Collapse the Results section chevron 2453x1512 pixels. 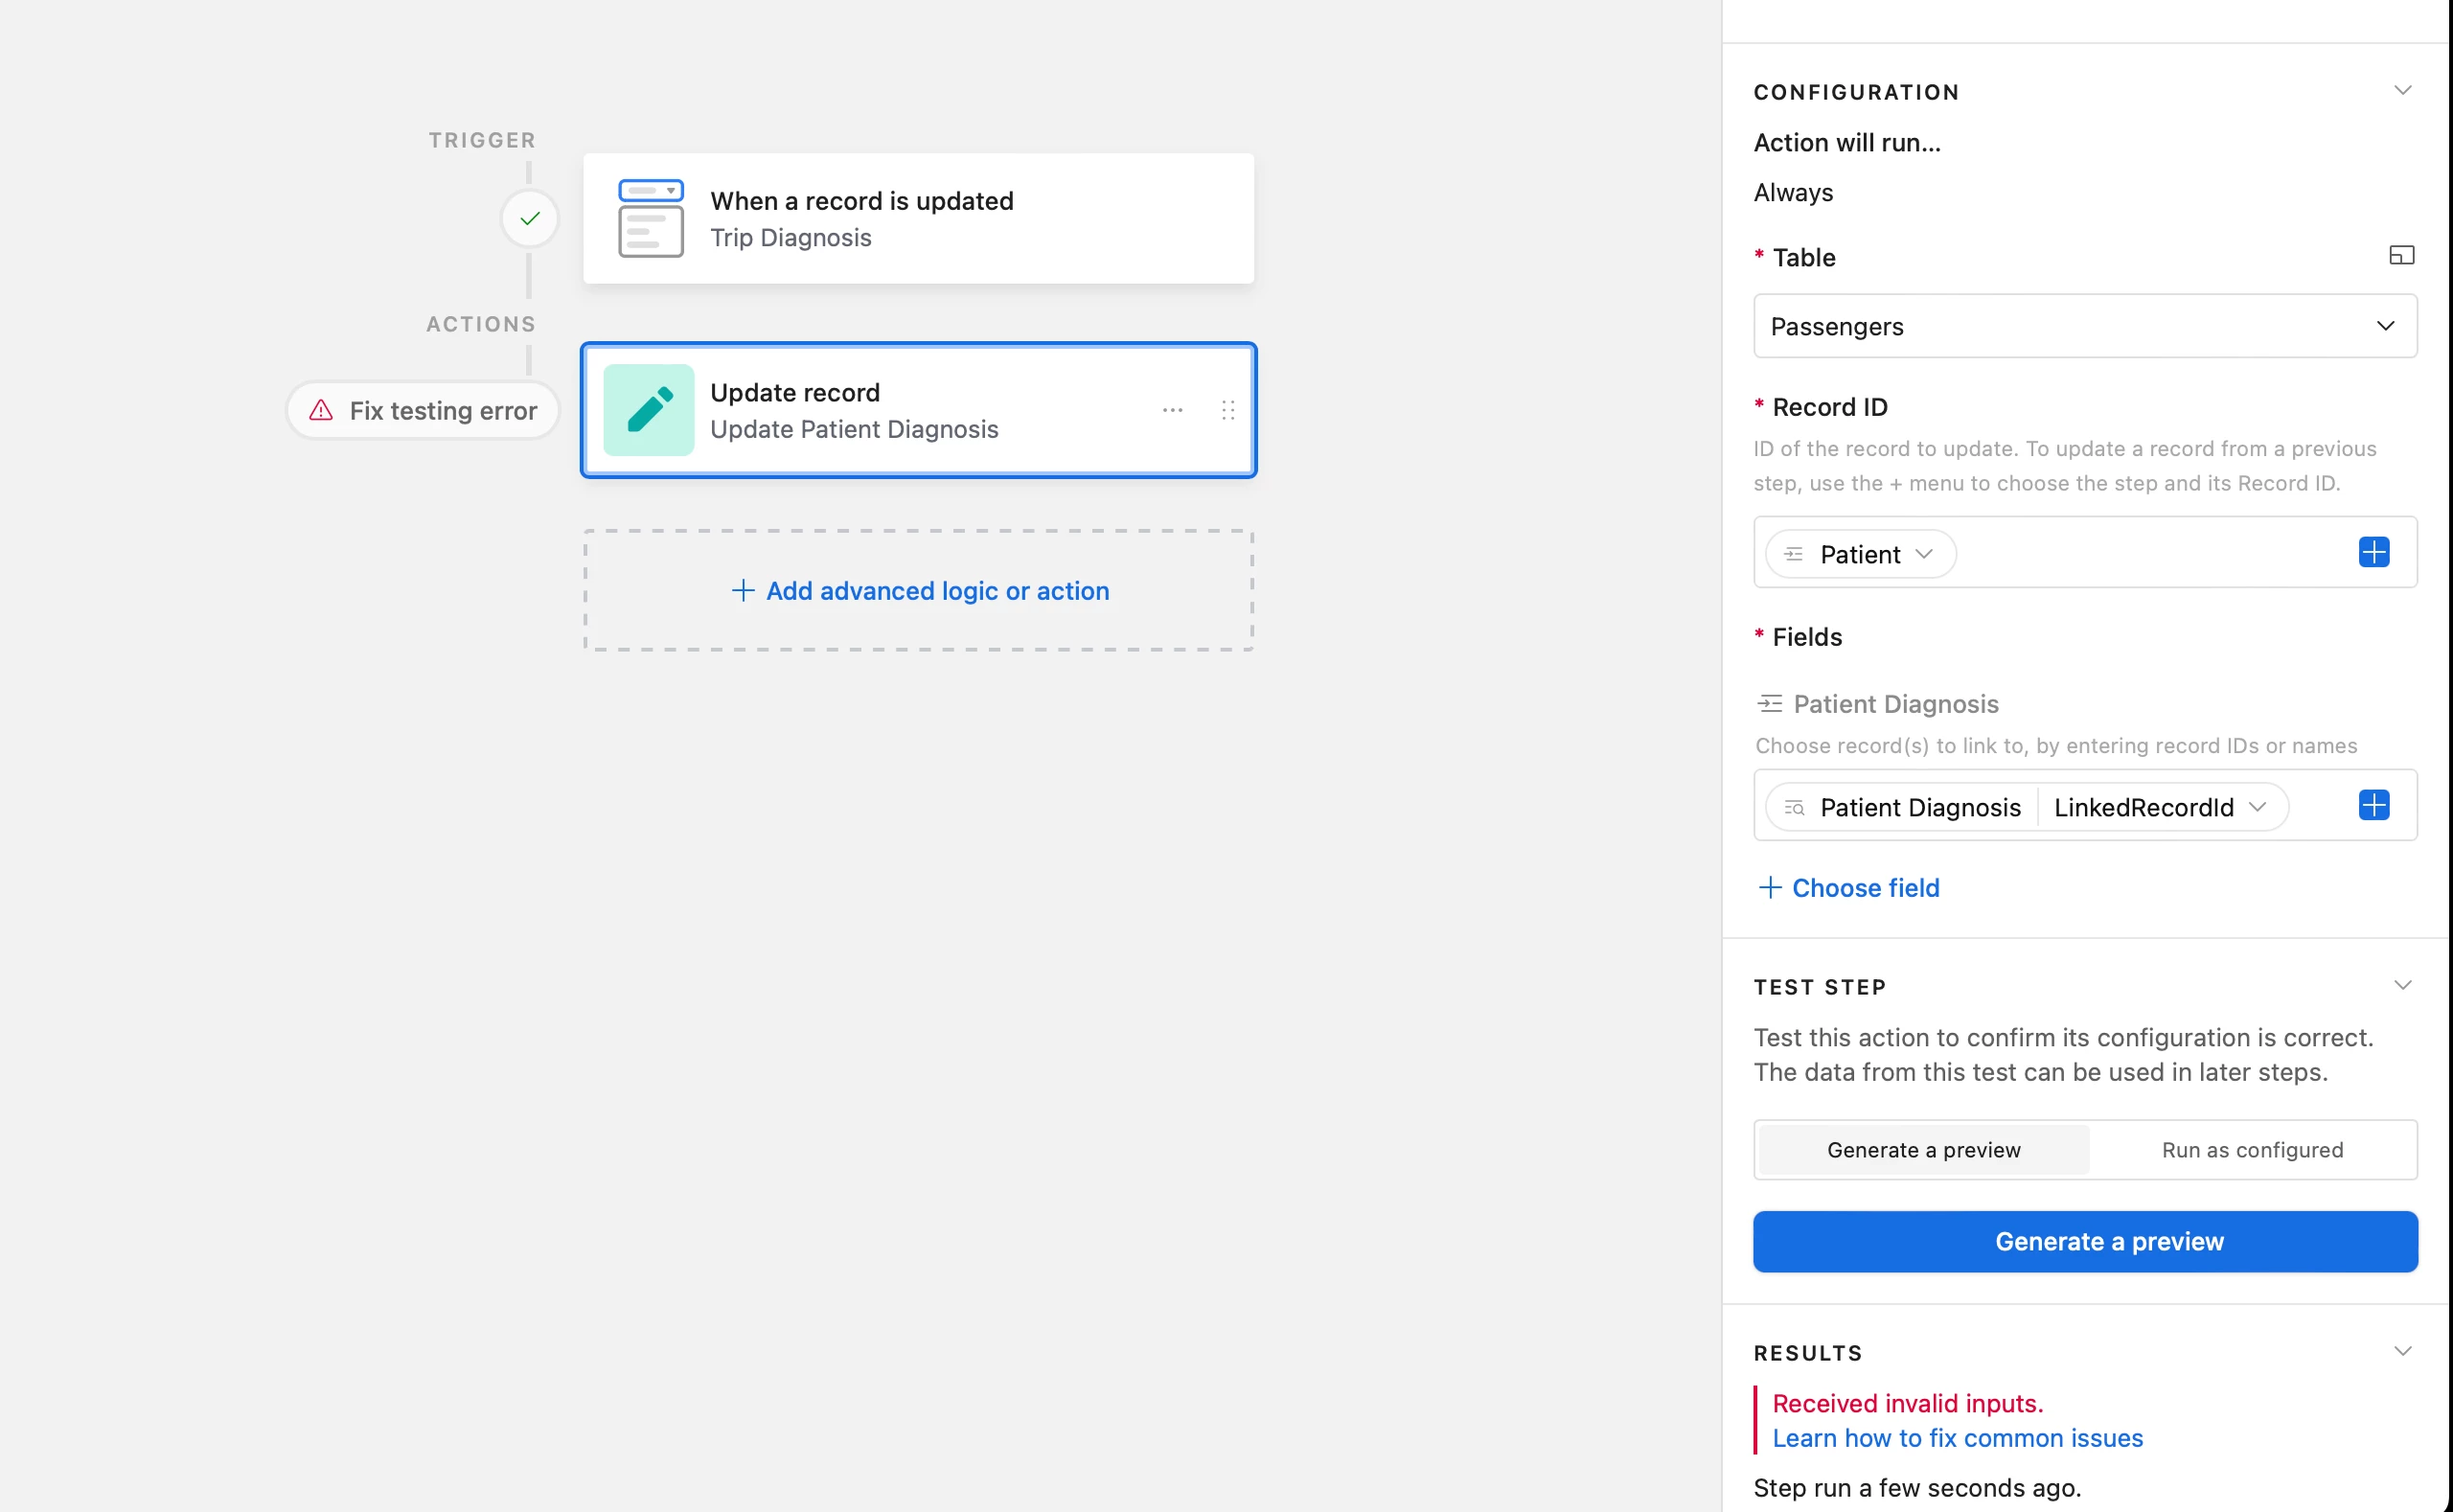point(2402,1352)
